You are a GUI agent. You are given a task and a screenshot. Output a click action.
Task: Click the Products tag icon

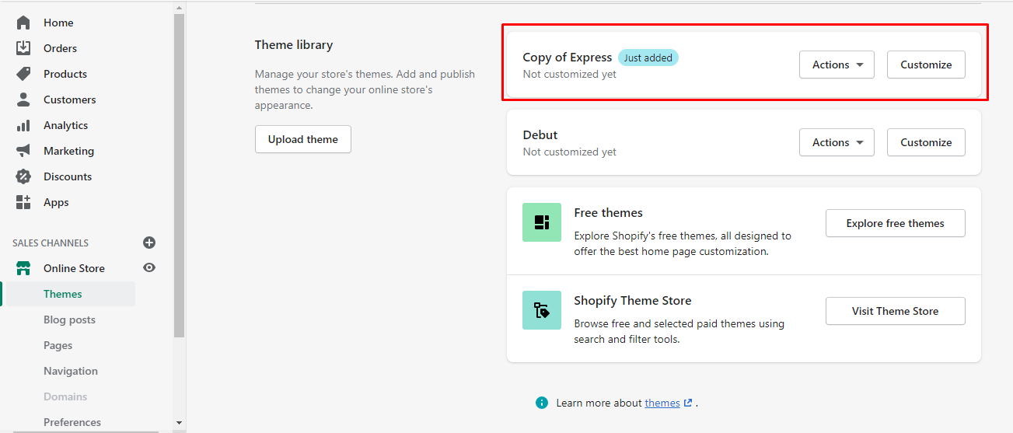click(x=23, y=74)
